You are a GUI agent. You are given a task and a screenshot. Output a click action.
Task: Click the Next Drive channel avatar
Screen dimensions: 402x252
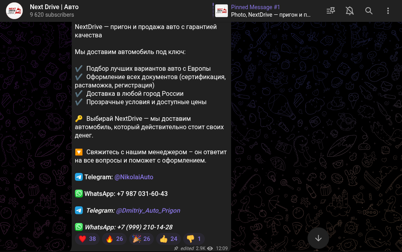coord(14,11)
